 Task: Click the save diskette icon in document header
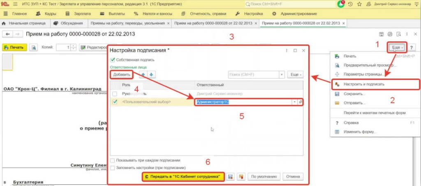(x=381, y=34)
